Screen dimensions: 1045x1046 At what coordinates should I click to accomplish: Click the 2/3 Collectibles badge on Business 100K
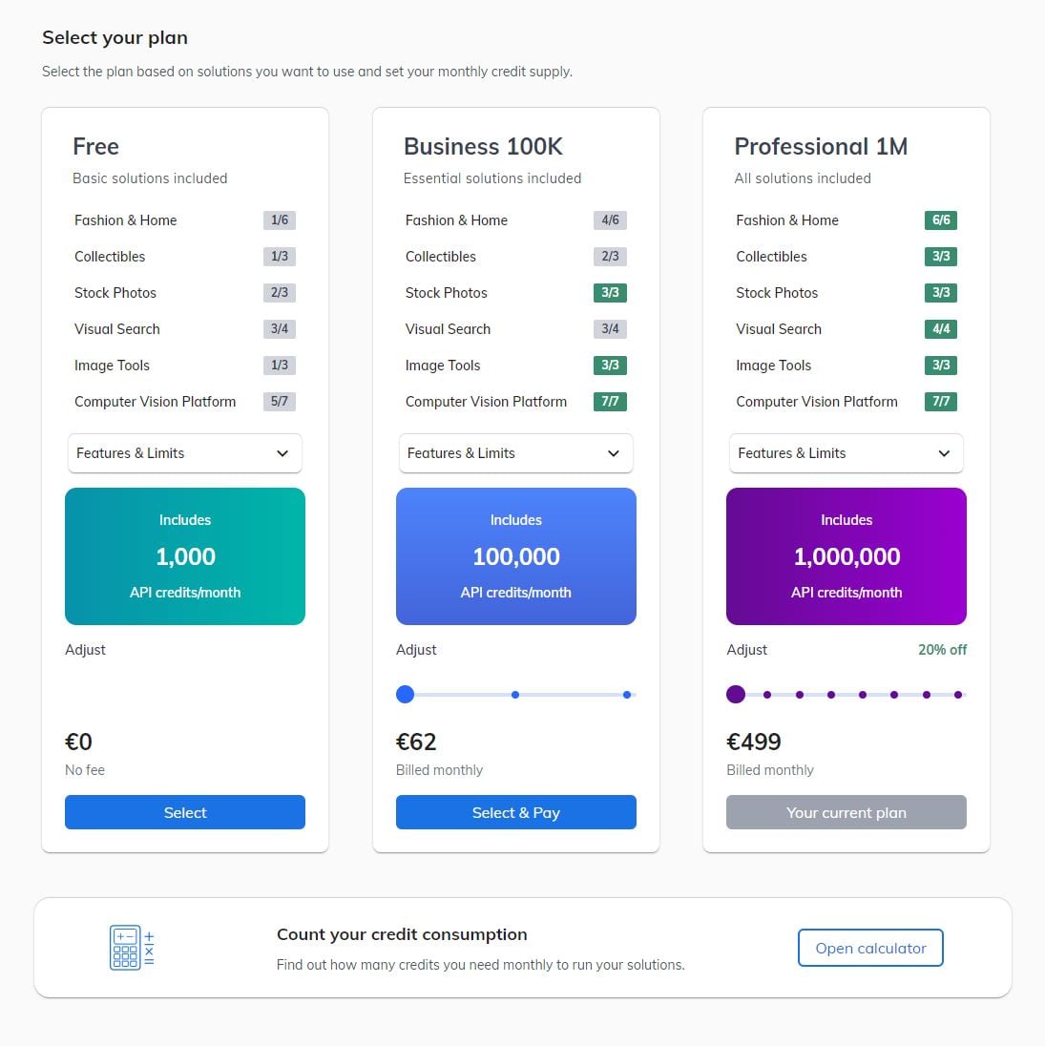[x=610, y=256]
